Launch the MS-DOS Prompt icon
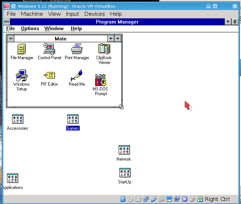The height and width of the screenshot is (204, 241). 101,80
